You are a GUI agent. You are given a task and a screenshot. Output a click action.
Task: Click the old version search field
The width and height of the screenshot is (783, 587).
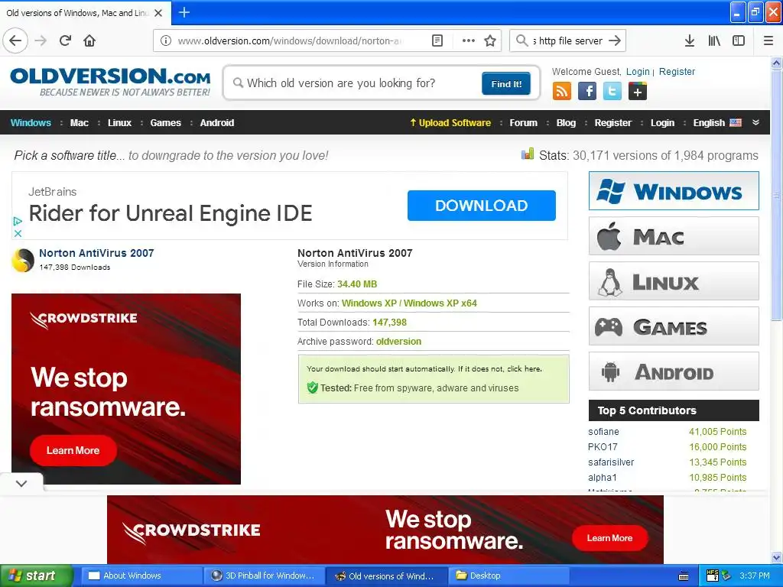[x=355, y=83]
